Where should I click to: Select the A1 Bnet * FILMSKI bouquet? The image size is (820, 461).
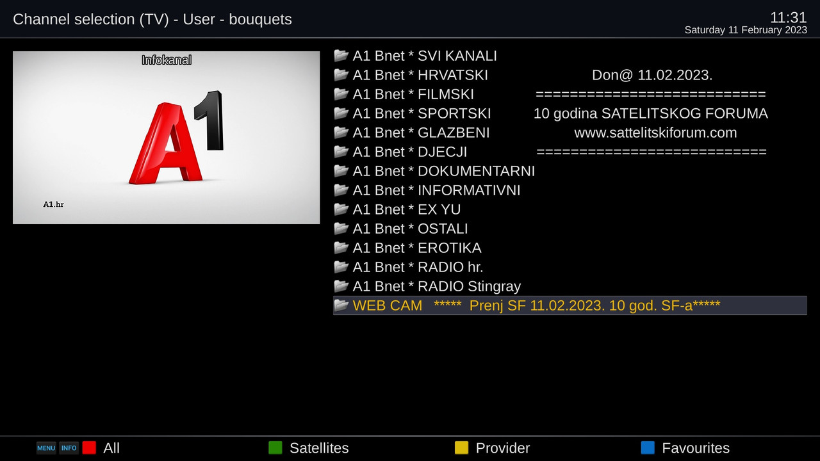570,94
